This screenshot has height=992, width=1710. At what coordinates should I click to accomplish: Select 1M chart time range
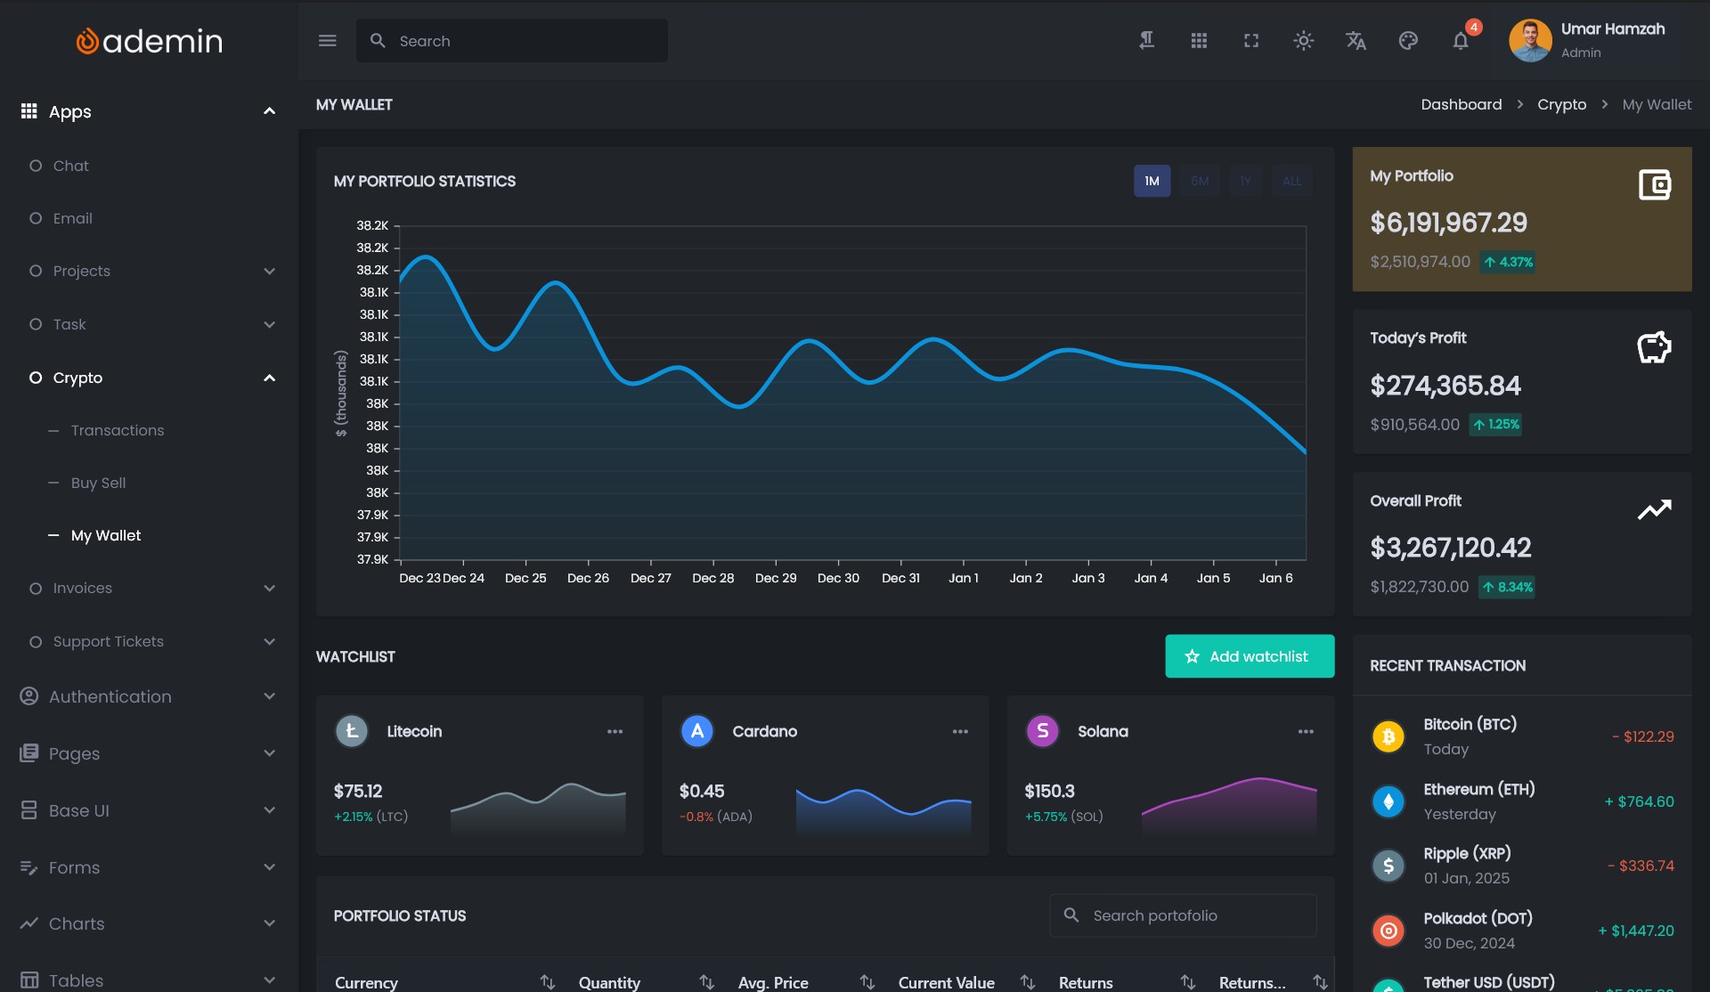tap(1152, 182)
